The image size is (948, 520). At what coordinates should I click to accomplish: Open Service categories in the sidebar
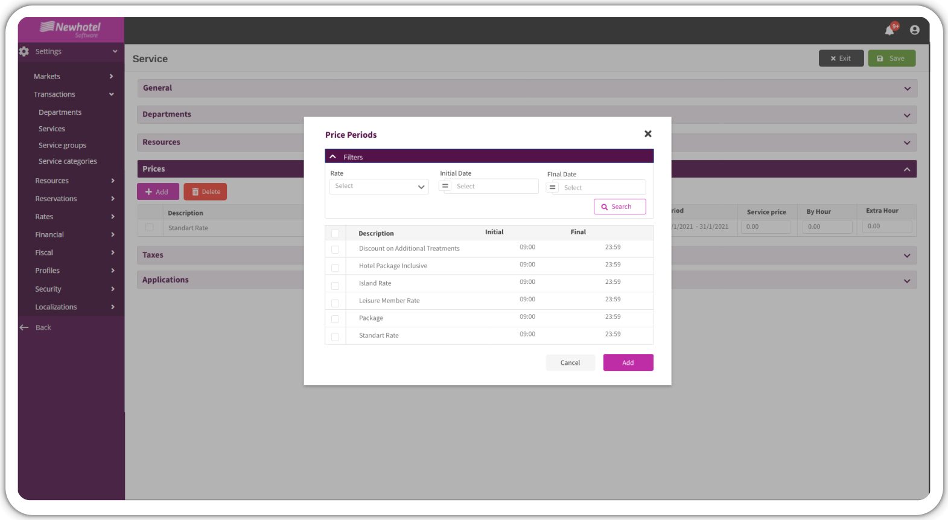pos(68,161)
